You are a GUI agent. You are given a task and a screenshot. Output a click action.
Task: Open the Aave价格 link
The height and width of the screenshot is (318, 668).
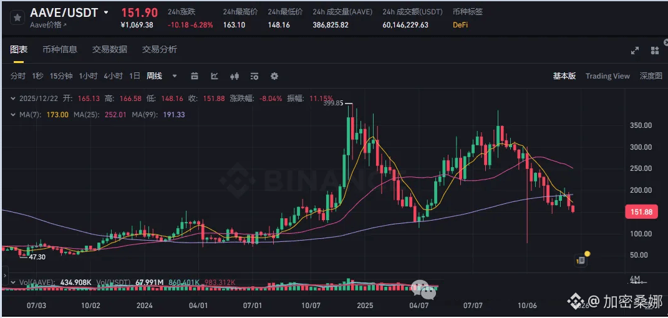pyautogui.click(x=49, y=25)
